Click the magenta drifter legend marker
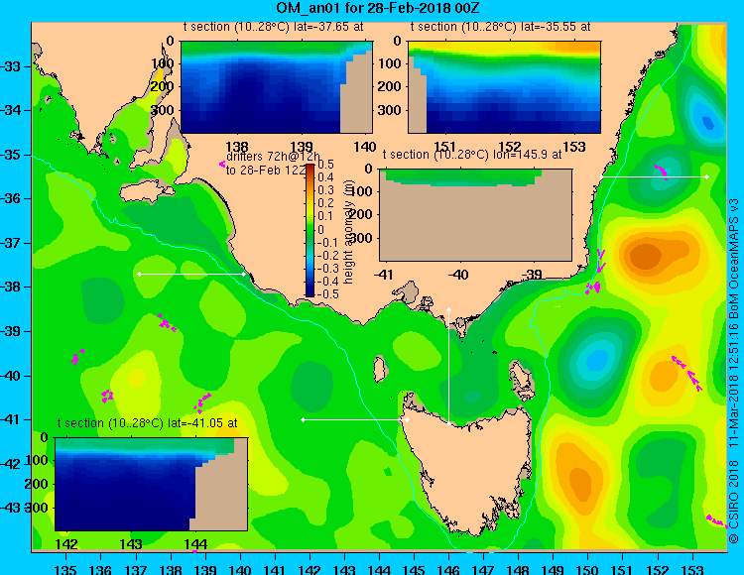This screenshot has height=575, width=744. pyautogui.click(x=222, y=164)
